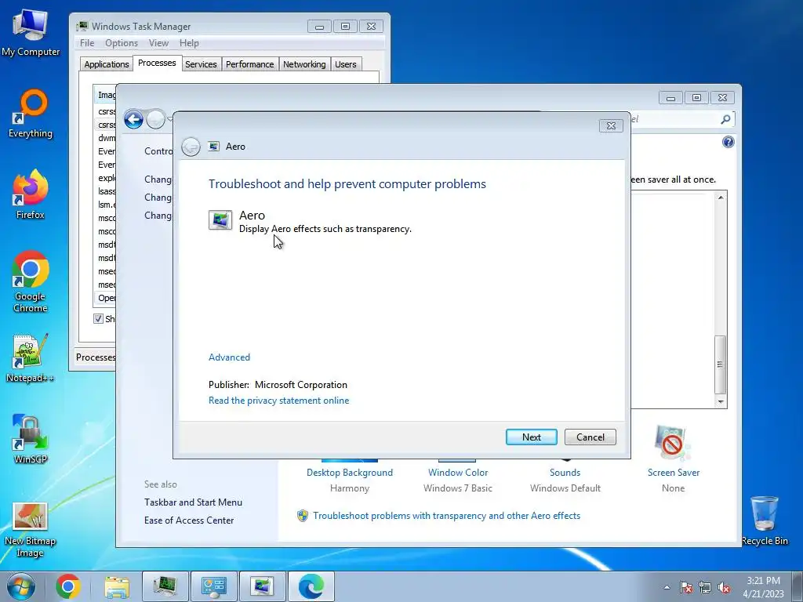Screen dimensions: 803x602
Task: Click Cancel in the Aero troubleshooter
Action: pyautogui.click(x=590, y=437)
